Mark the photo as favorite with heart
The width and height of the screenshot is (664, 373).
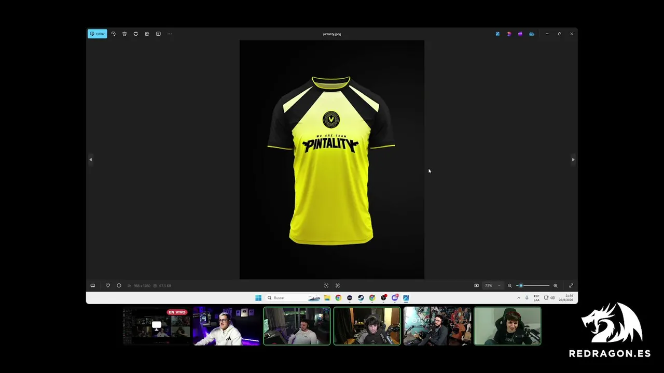point(108,285)
